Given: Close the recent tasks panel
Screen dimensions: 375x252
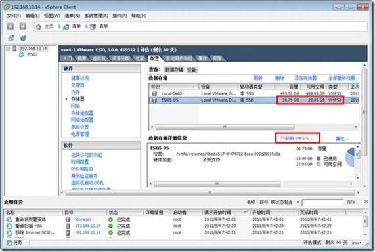Looking at the screenshot, I should (366, 201).
